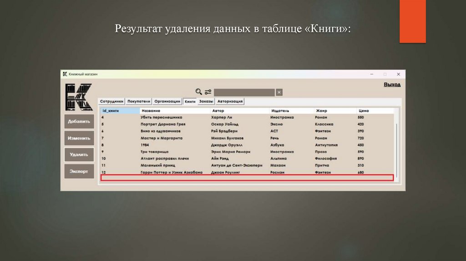Click into the search input field
This screenshot has height=261, width=466.
pos(244,92)
